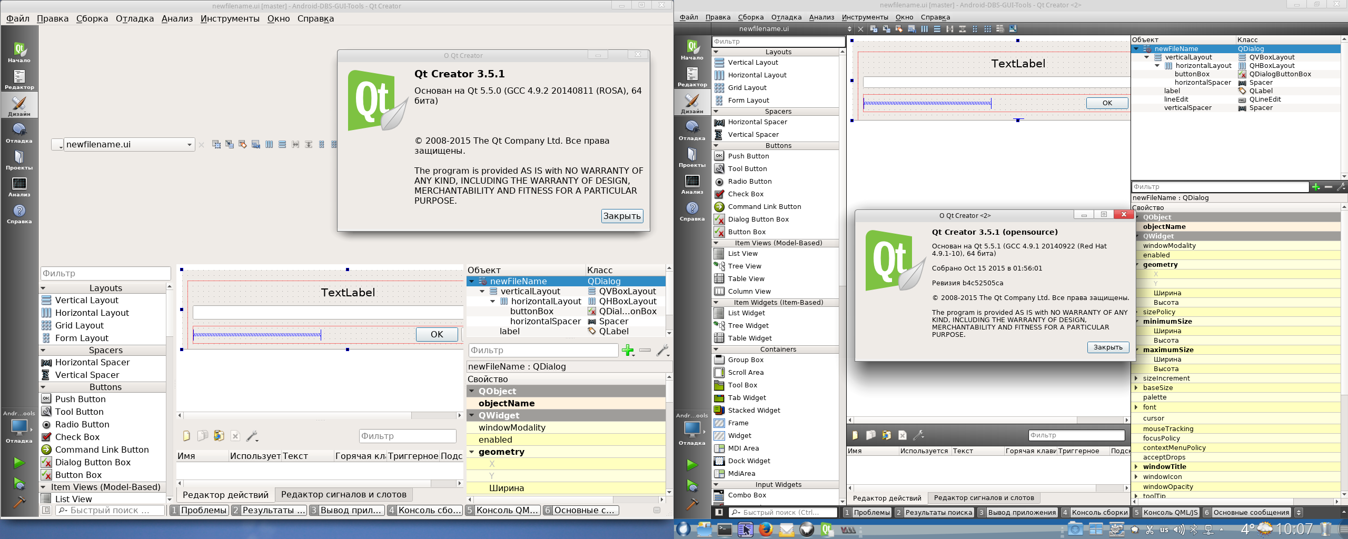Collapse Layouts category in left window widget box
This screenshot has height=539, width=1348.
point(43,288)
